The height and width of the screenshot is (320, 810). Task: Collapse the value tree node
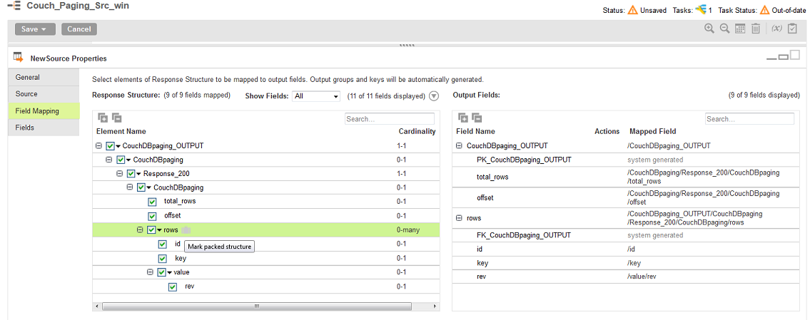[150, 272]
